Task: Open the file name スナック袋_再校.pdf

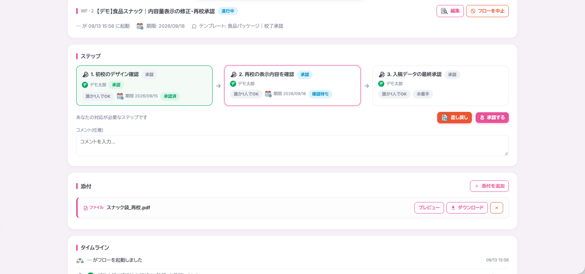Action: coord(128,208)
